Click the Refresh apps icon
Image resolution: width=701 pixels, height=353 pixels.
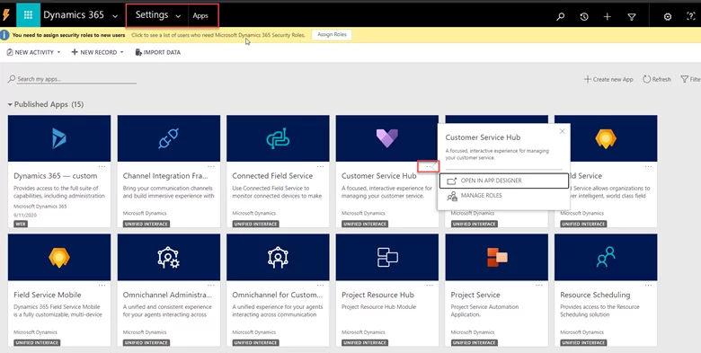click(646, 79)
